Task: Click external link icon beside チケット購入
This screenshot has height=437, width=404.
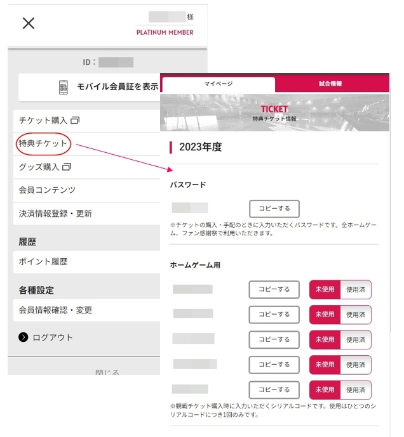Action: (75, 121)
